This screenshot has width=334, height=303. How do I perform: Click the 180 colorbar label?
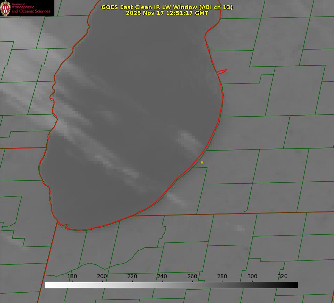click(72, 276)
